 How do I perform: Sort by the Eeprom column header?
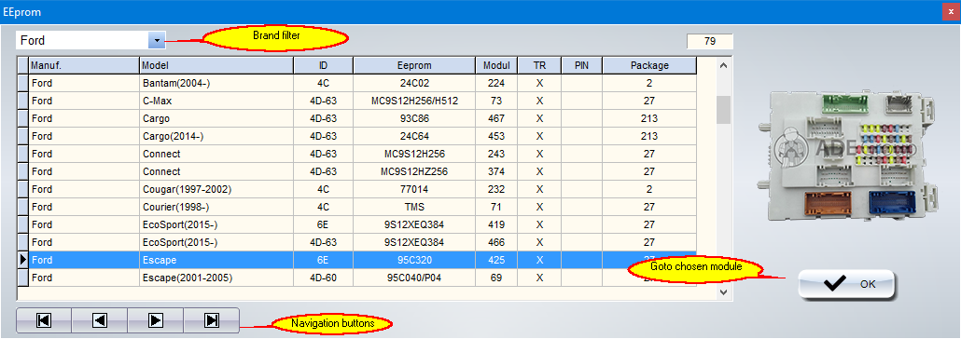[414, 65]
